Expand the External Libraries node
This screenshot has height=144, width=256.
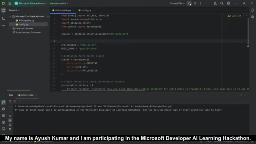point(10,28)
